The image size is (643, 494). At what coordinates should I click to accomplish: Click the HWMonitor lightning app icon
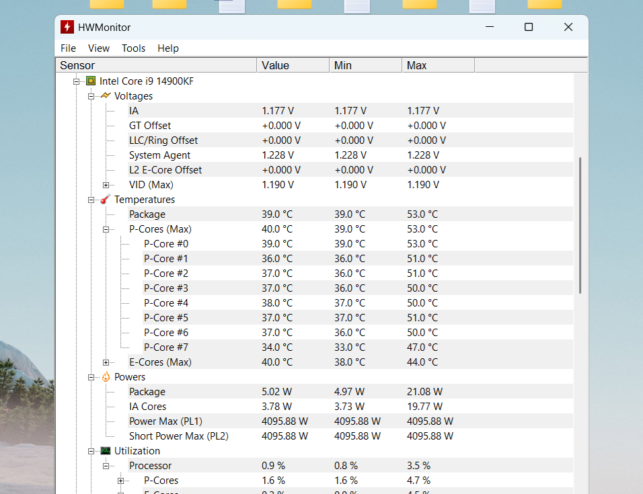67,27
